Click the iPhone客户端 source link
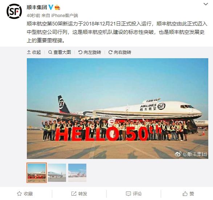This screenshot has width=213, height=200. [65, 16]
